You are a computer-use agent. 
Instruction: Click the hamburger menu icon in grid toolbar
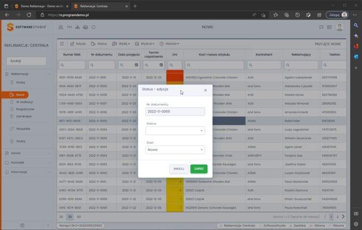pyautogui.click(x=62, y=44)
